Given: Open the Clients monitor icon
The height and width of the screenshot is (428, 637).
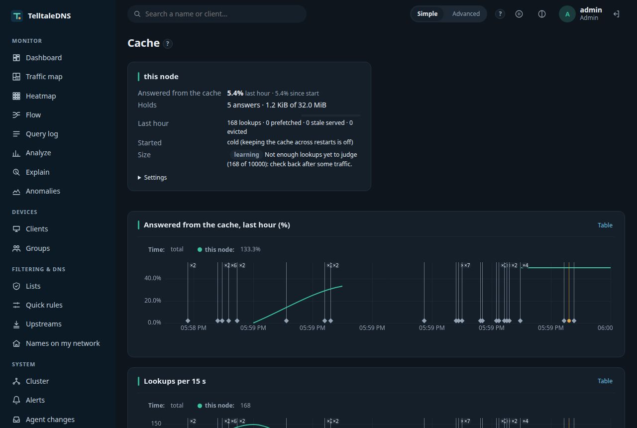Looking at the screenshot, I should pos(16,229).
